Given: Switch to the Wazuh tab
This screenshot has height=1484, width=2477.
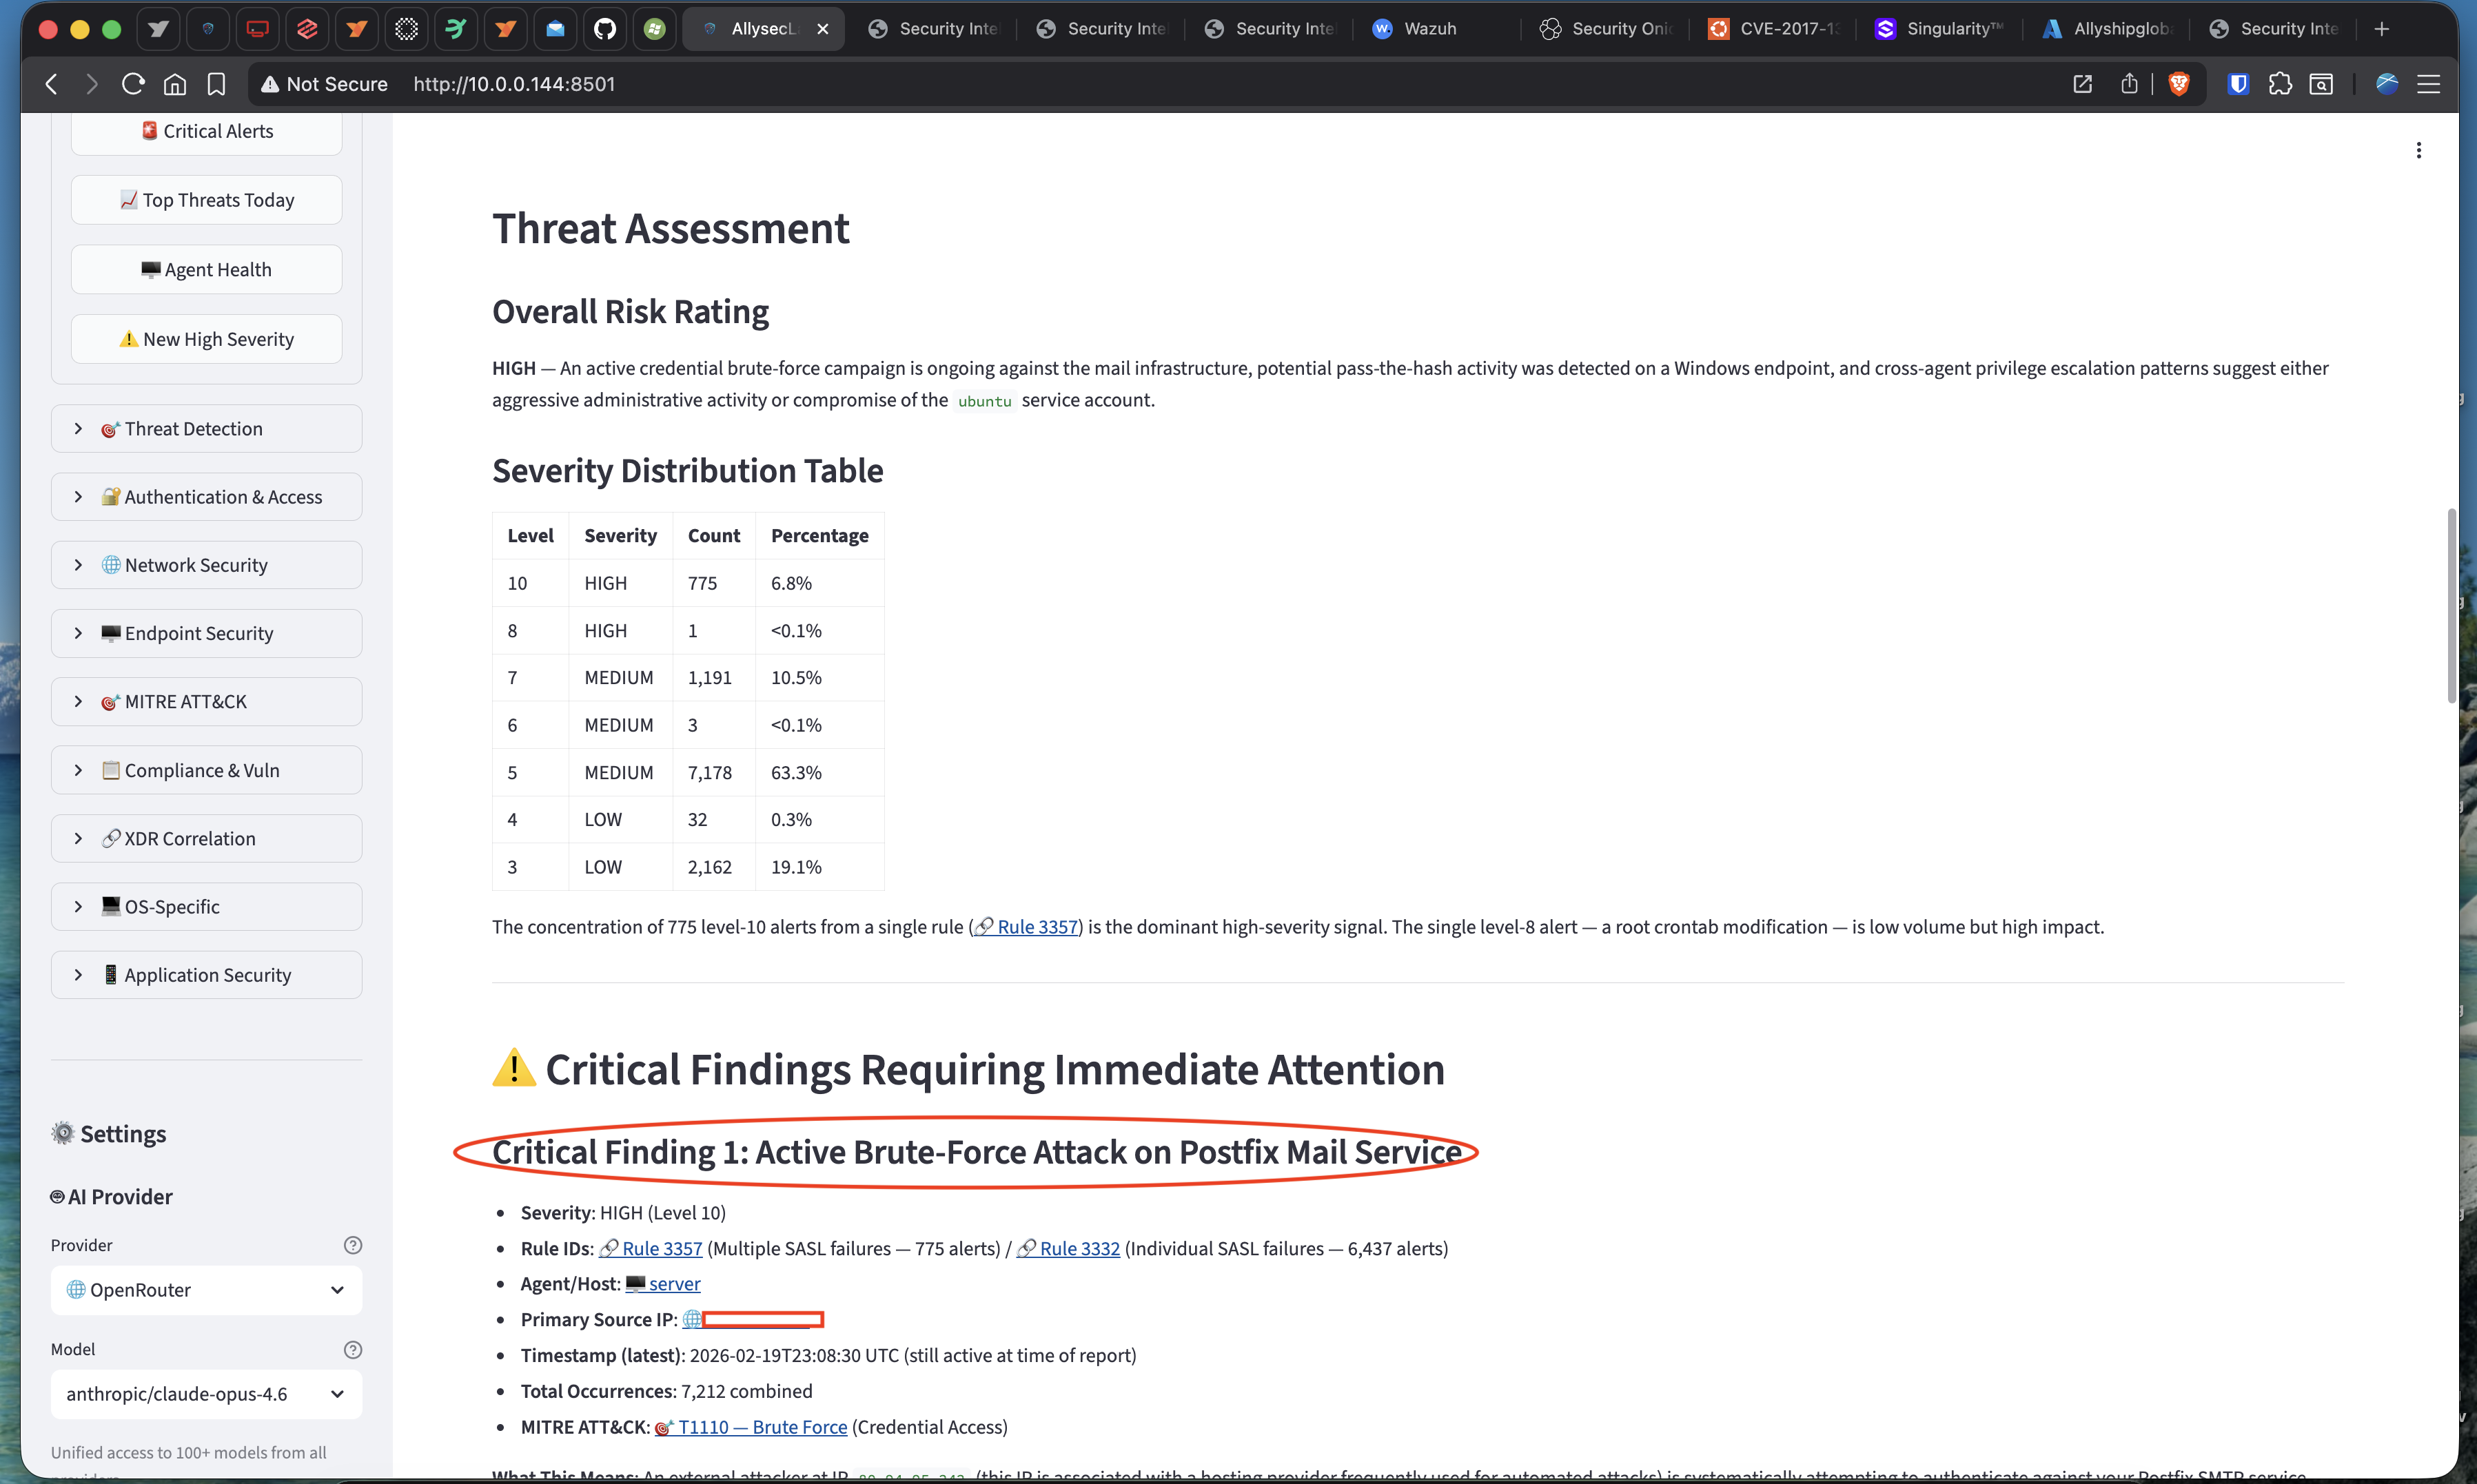Looking at the screenshot, I should [1436, 29].
